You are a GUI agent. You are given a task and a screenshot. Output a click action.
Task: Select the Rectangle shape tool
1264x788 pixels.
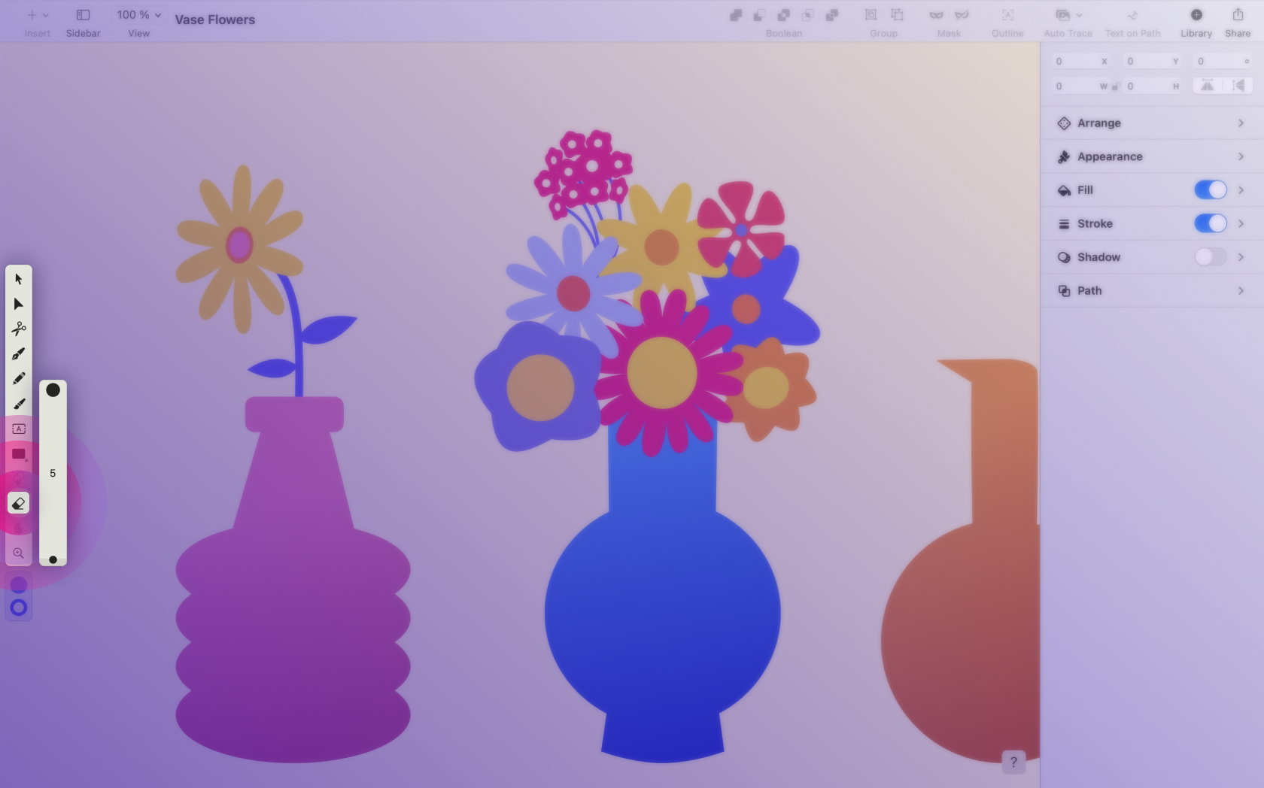(19, 453)
